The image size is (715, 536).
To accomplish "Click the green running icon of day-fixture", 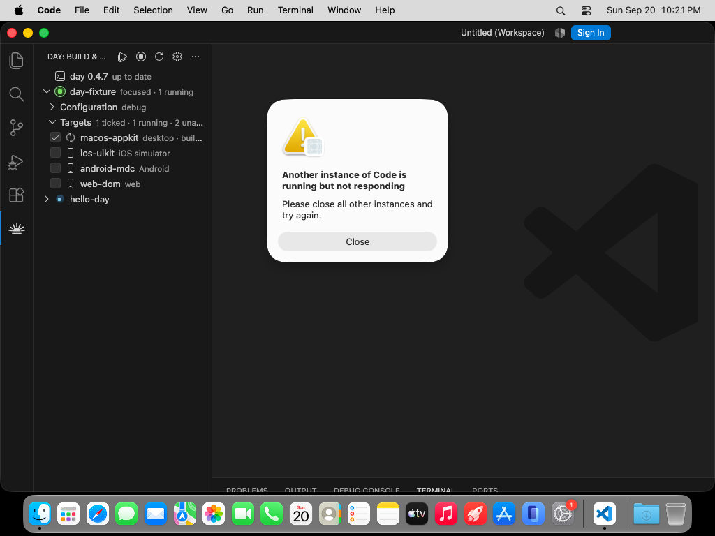I will pos(60,91).
